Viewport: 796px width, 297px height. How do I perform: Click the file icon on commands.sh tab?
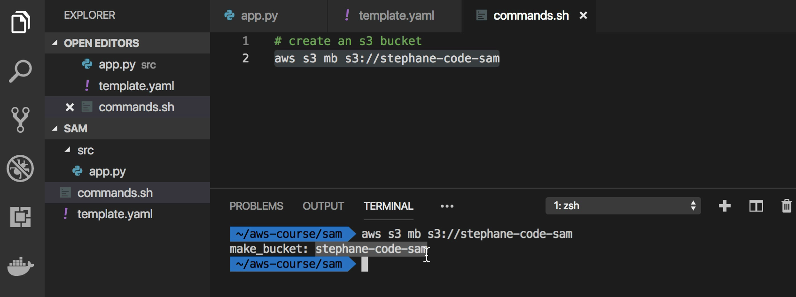pyautogui.click(x=482, y=15)
